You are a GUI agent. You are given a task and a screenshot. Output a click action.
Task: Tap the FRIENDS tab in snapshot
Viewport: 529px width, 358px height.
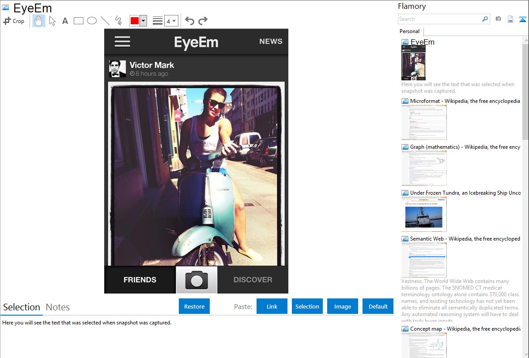pos(140,280)
